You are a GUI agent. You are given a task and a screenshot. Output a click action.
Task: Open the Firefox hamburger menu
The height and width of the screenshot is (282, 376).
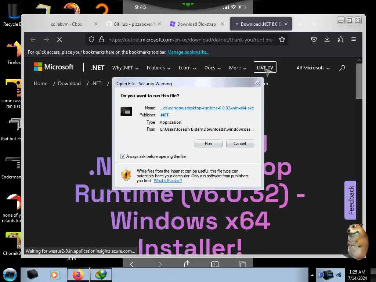point(354,39)
